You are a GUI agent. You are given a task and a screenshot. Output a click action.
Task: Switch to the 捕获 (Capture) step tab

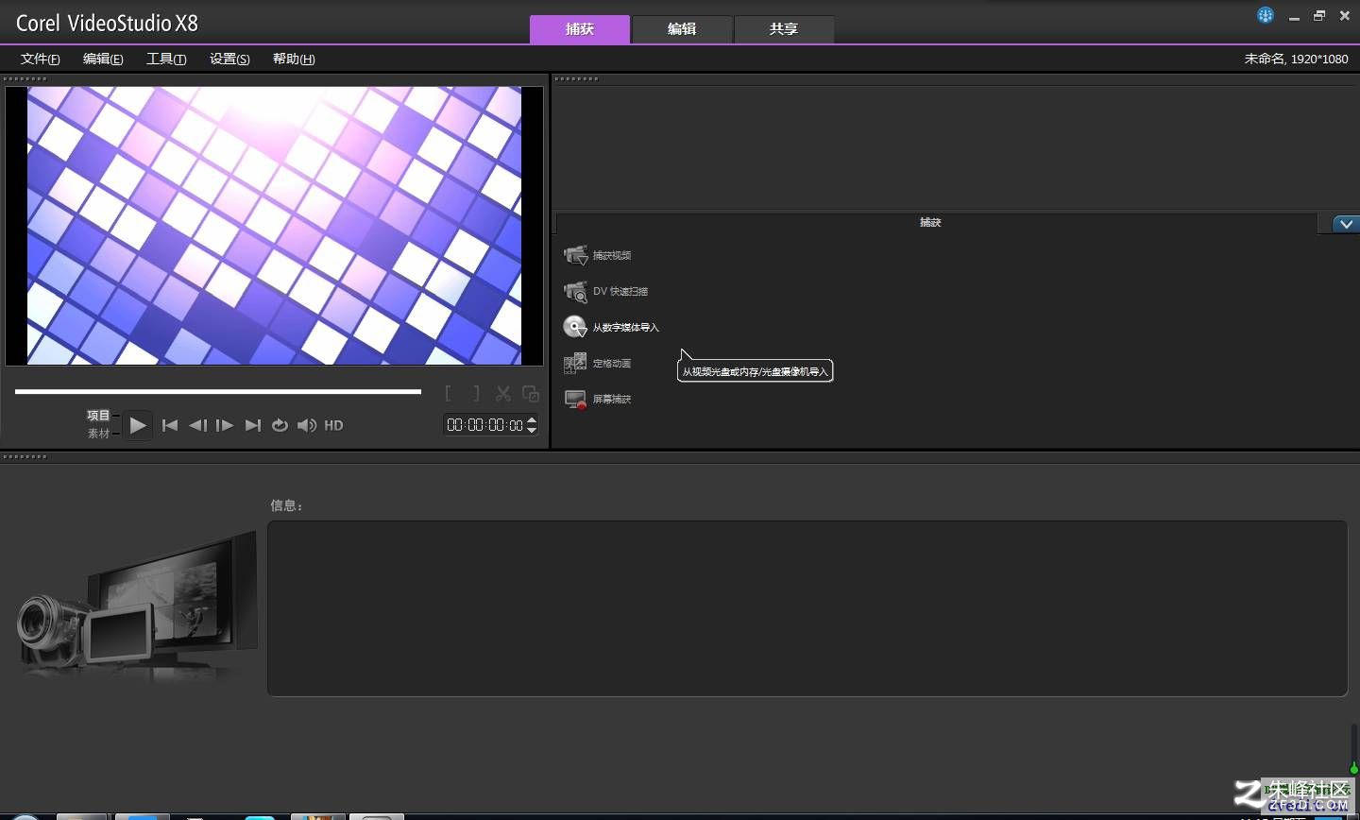pyautogui.click(x=579, y=29)
